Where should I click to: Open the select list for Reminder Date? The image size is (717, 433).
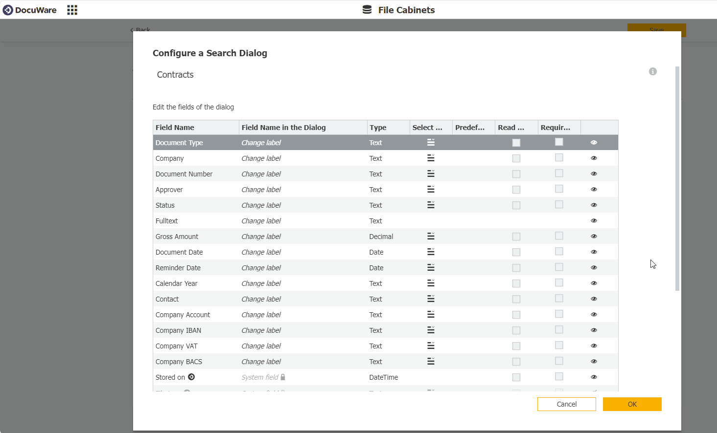coord(430,267)
